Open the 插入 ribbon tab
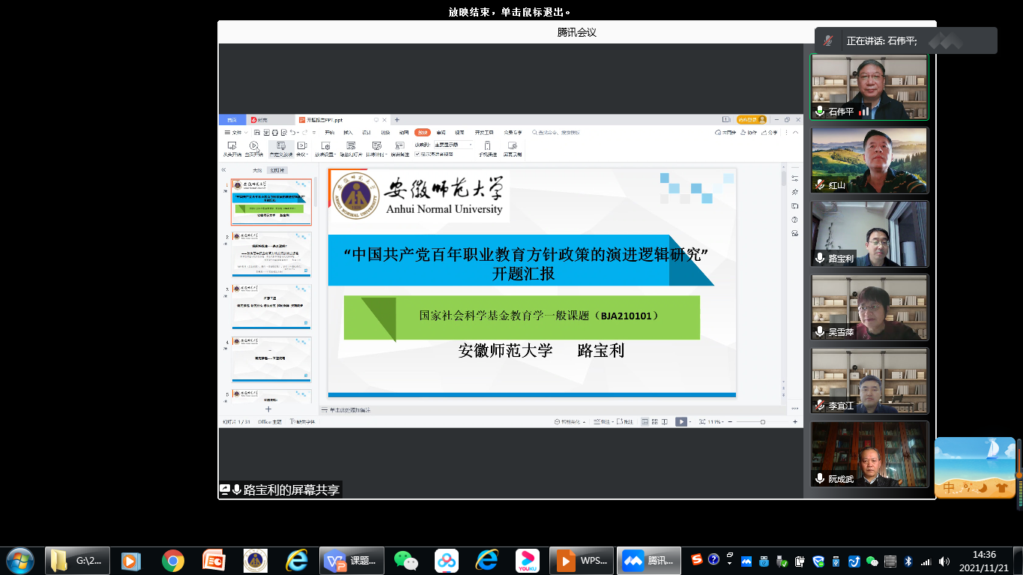Viewport: 1023px width, 575px height. pyautogui.click(x=348, y=133)
